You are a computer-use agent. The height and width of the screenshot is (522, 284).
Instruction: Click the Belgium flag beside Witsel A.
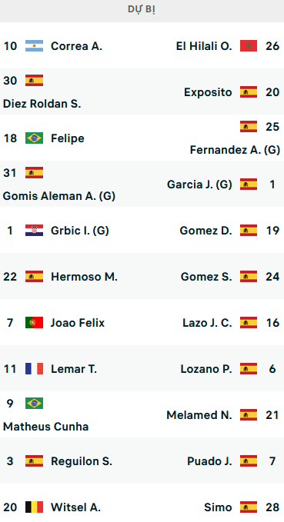(x=34, y=507)
